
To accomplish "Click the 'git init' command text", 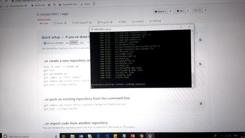I will click(x=49, y=71).
